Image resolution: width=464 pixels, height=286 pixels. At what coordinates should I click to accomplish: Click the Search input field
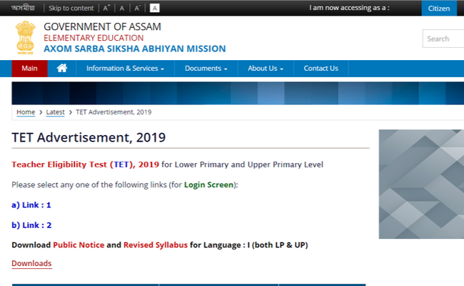(443, 39)
